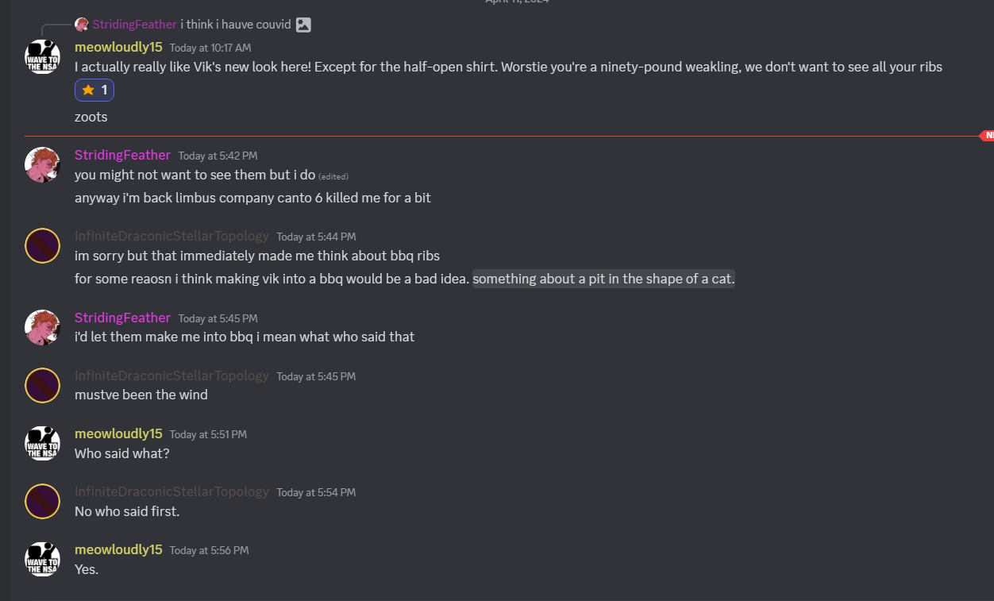
Task: Click the InfiniteDraconicStellarTopology username at 5:44 PM
Action: point(171,236)
